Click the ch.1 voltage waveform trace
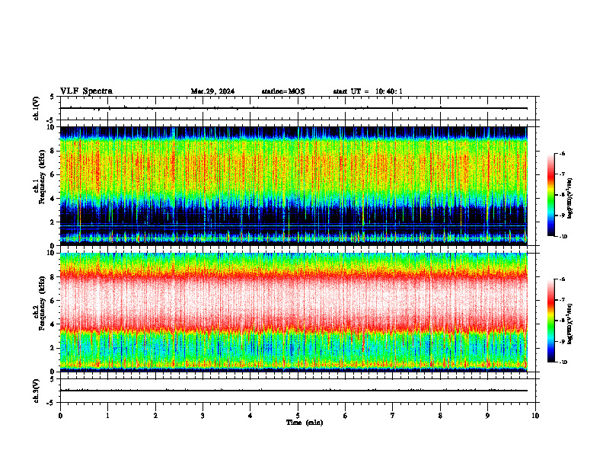The image size is (603, 466). [x=293, y=108]
